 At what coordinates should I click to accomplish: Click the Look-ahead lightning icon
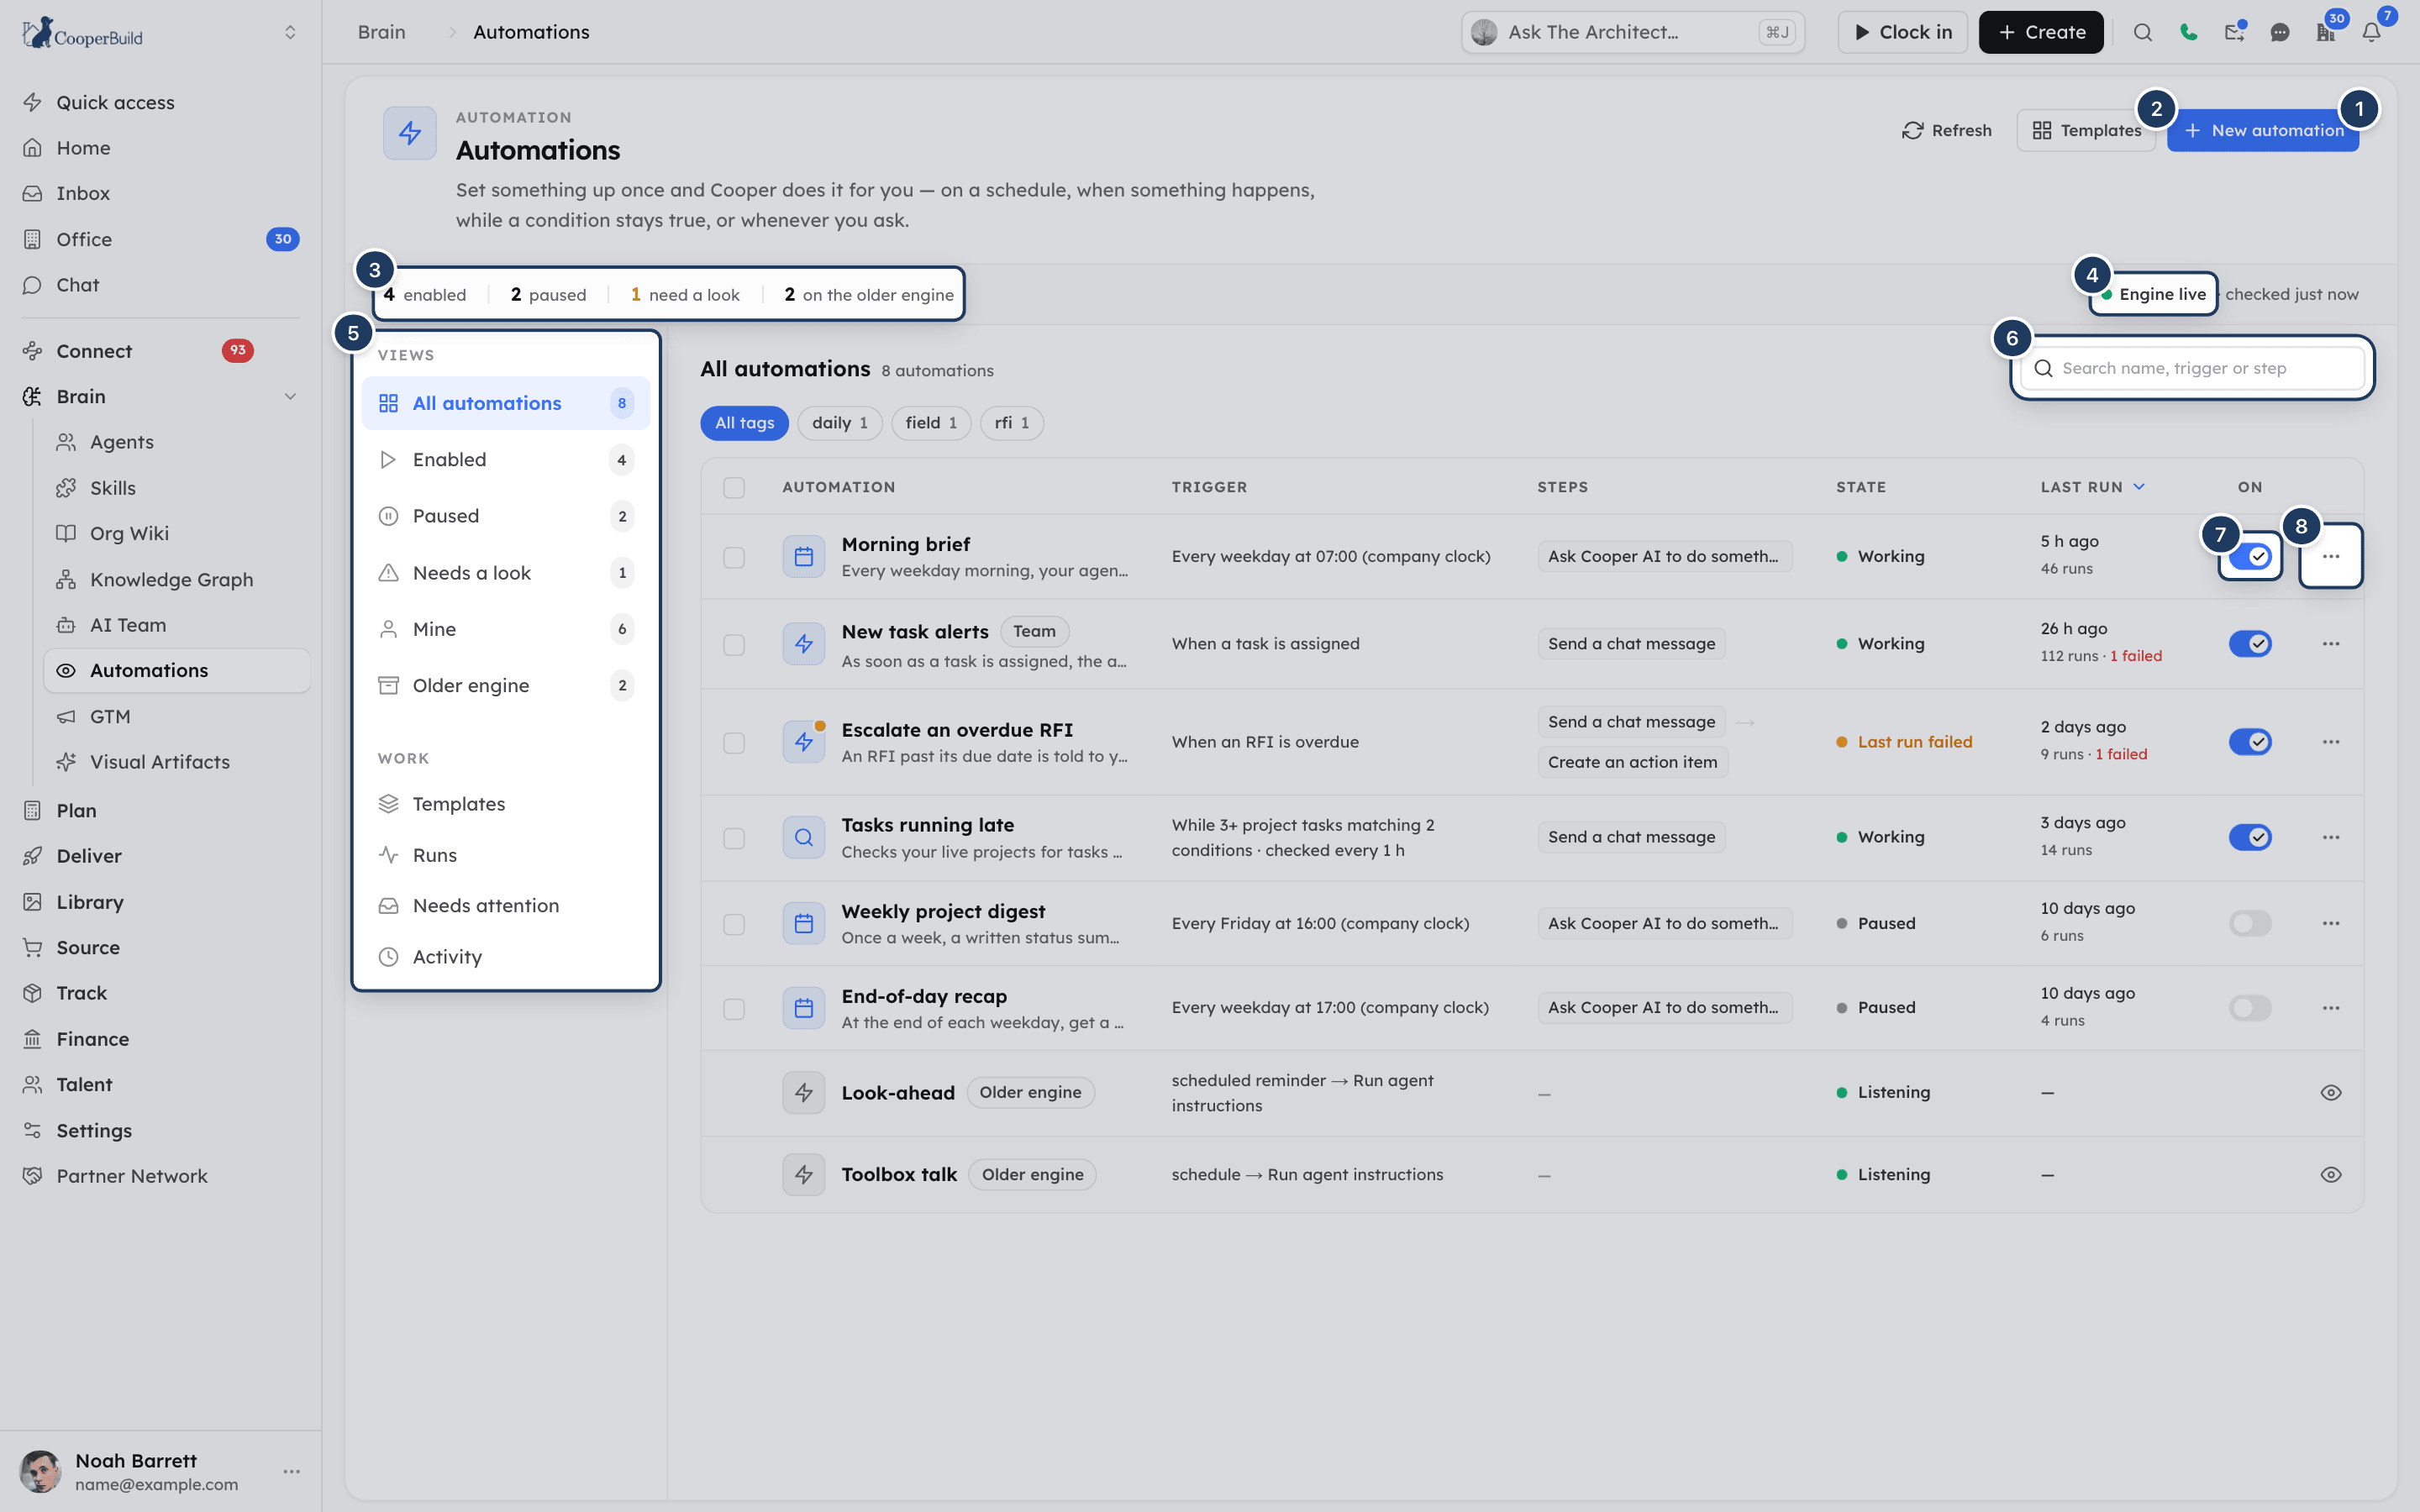[803, 1093]
